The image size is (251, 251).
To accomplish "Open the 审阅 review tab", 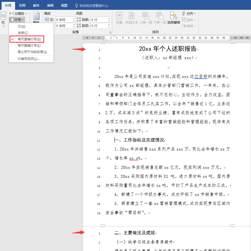I will 50,5.
